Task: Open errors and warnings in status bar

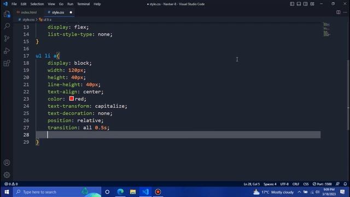Action: click(x=11, y=184)
